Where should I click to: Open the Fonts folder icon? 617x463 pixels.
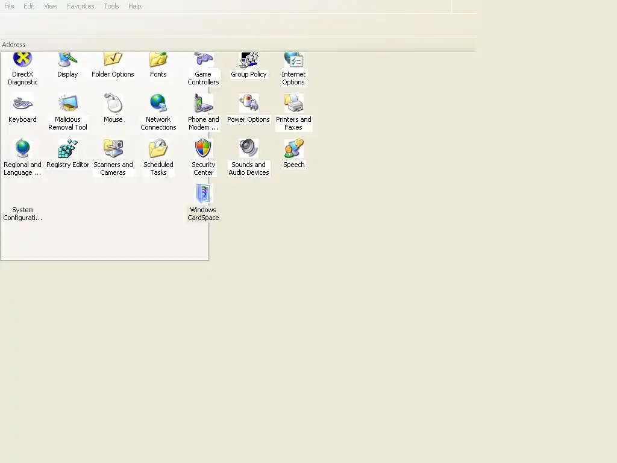pos(158,60)
